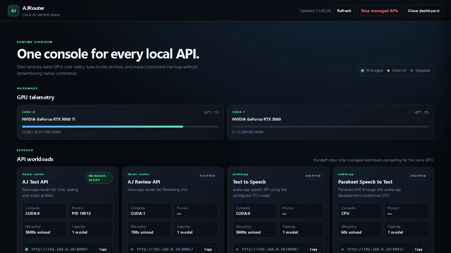Click the CUDA:1 compute value
This screenshot has height=253, width=451.
[138, 213]
